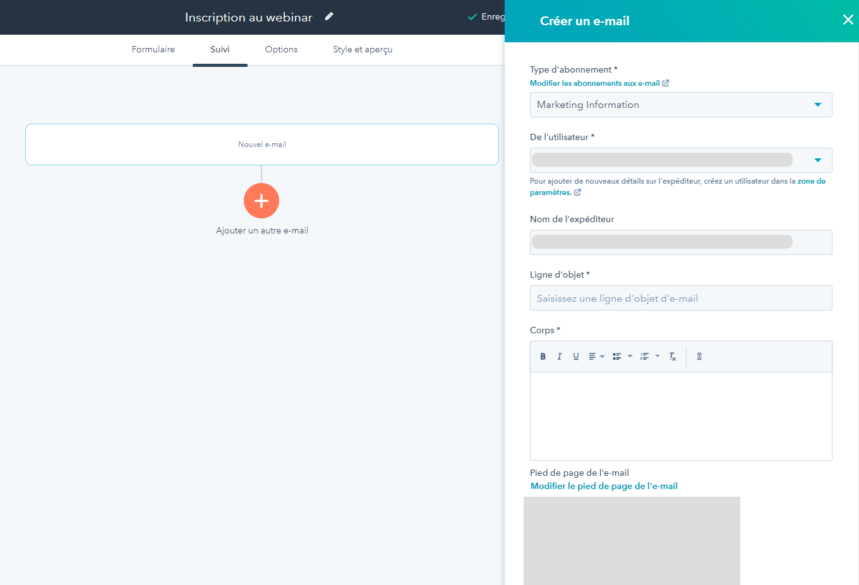Close the Créer un e-mail panel
Screen dimensions: 859x585
(848, 20)
